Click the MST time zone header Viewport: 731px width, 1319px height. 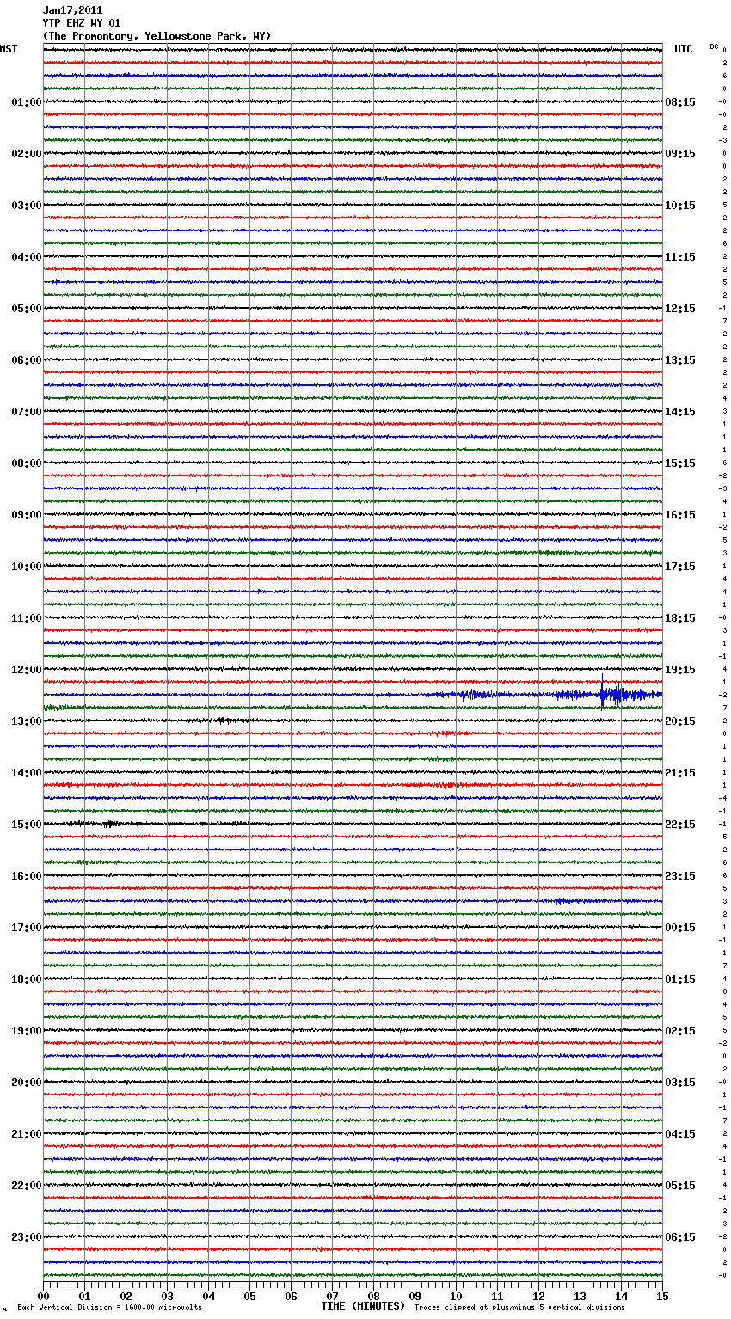pyautogui.click(x=9, y=49)
